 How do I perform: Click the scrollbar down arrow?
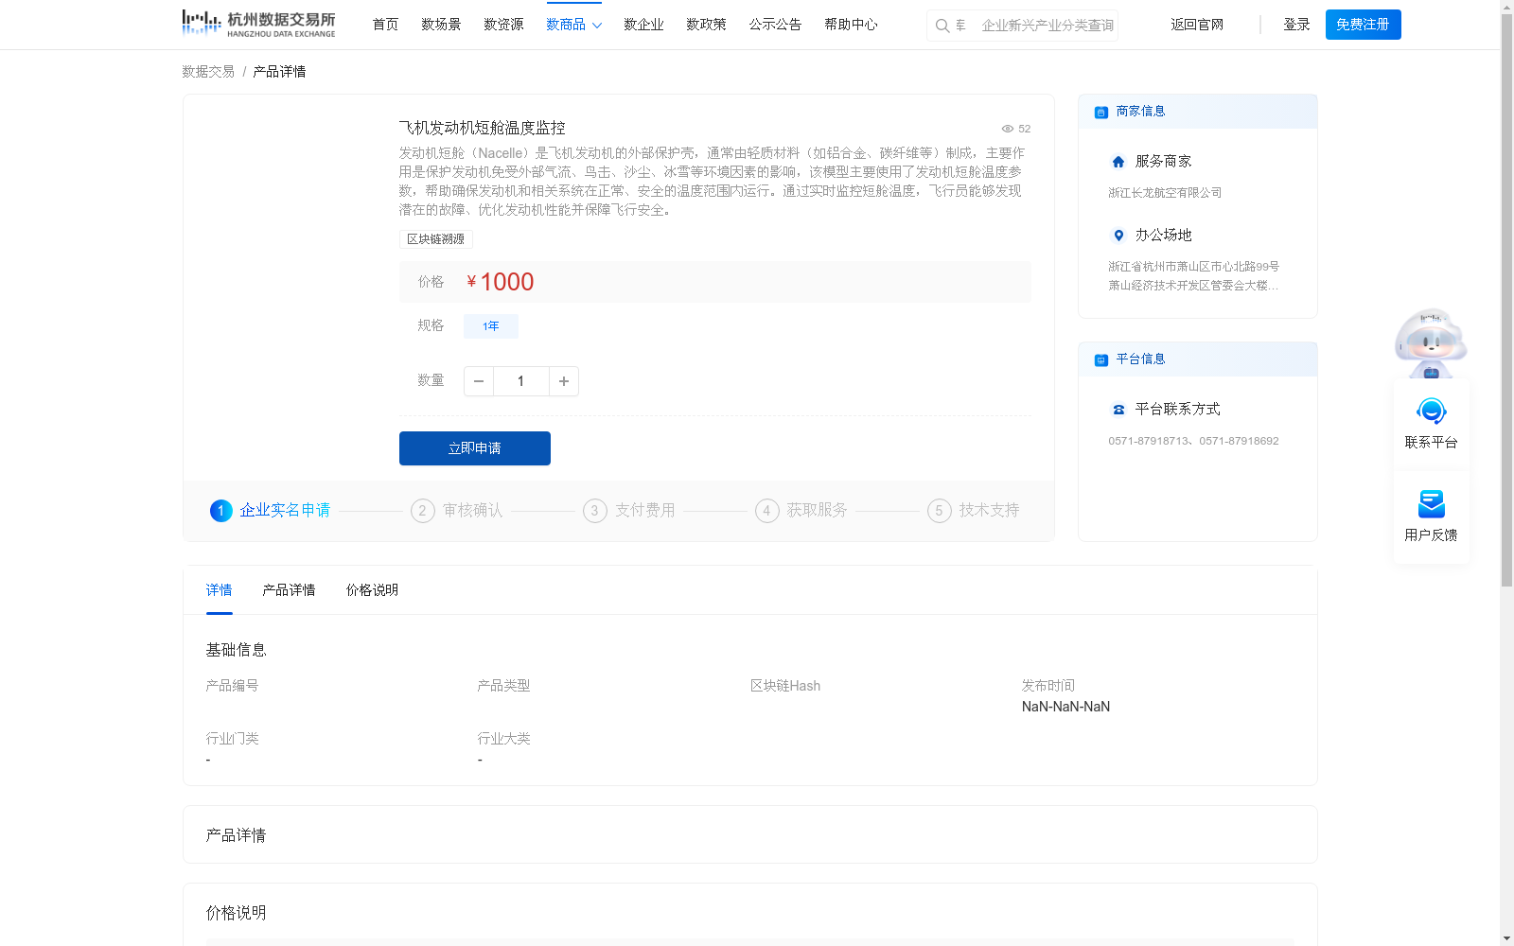coord(1506,938)
